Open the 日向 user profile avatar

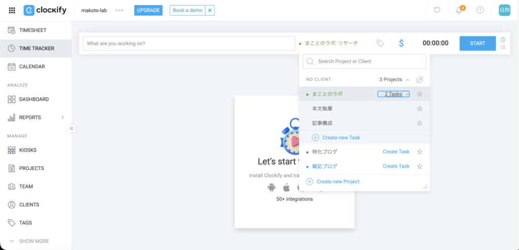[504, 10]
